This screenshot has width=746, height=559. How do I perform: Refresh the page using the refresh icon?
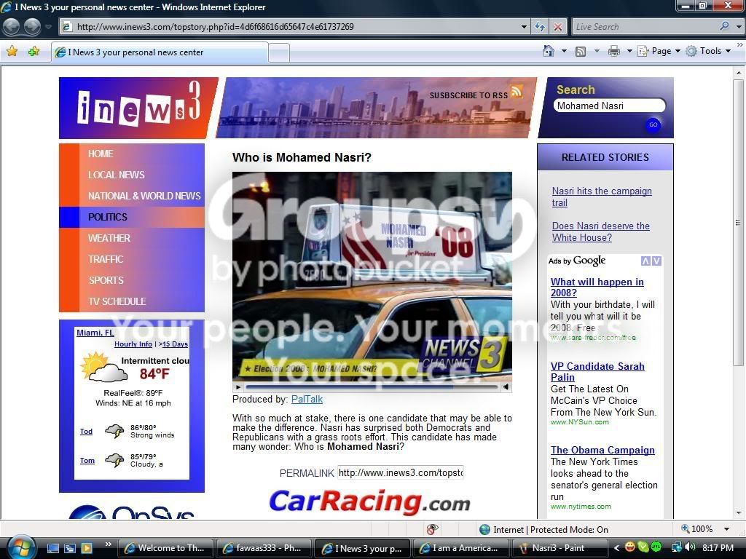pyautogui.click(x=540, y=27)
